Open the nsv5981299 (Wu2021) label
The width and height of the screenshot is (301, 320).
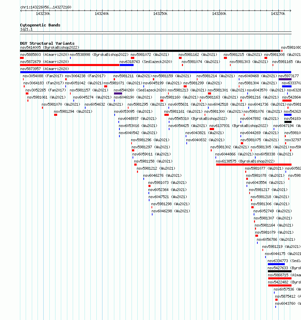tap(203, 83)
